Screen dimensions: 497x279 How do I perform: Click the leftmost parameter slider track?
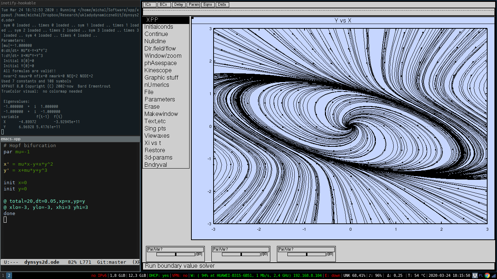pos(176,254)
